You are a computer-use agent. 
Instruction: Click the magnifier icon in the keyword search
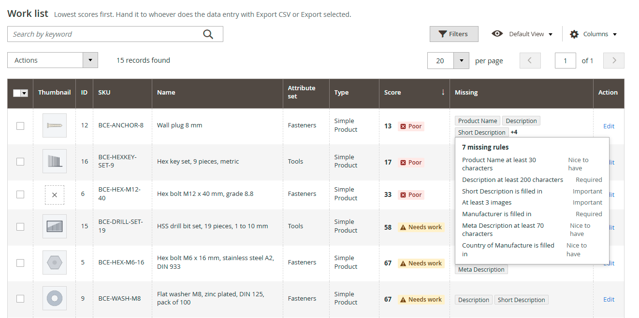(208, 34)
